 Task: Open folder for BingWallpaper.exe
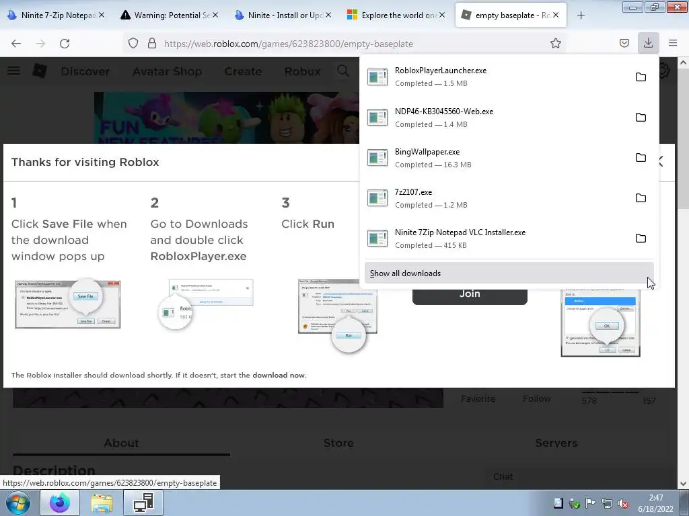(x=641, y=157)
